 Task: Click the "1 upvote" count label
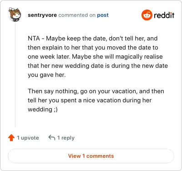tap(28, 138)
